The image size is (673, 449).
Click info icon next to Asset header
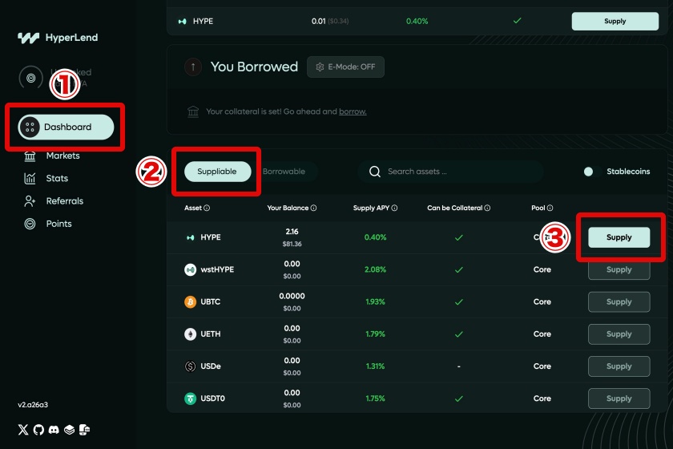(207, 208)
